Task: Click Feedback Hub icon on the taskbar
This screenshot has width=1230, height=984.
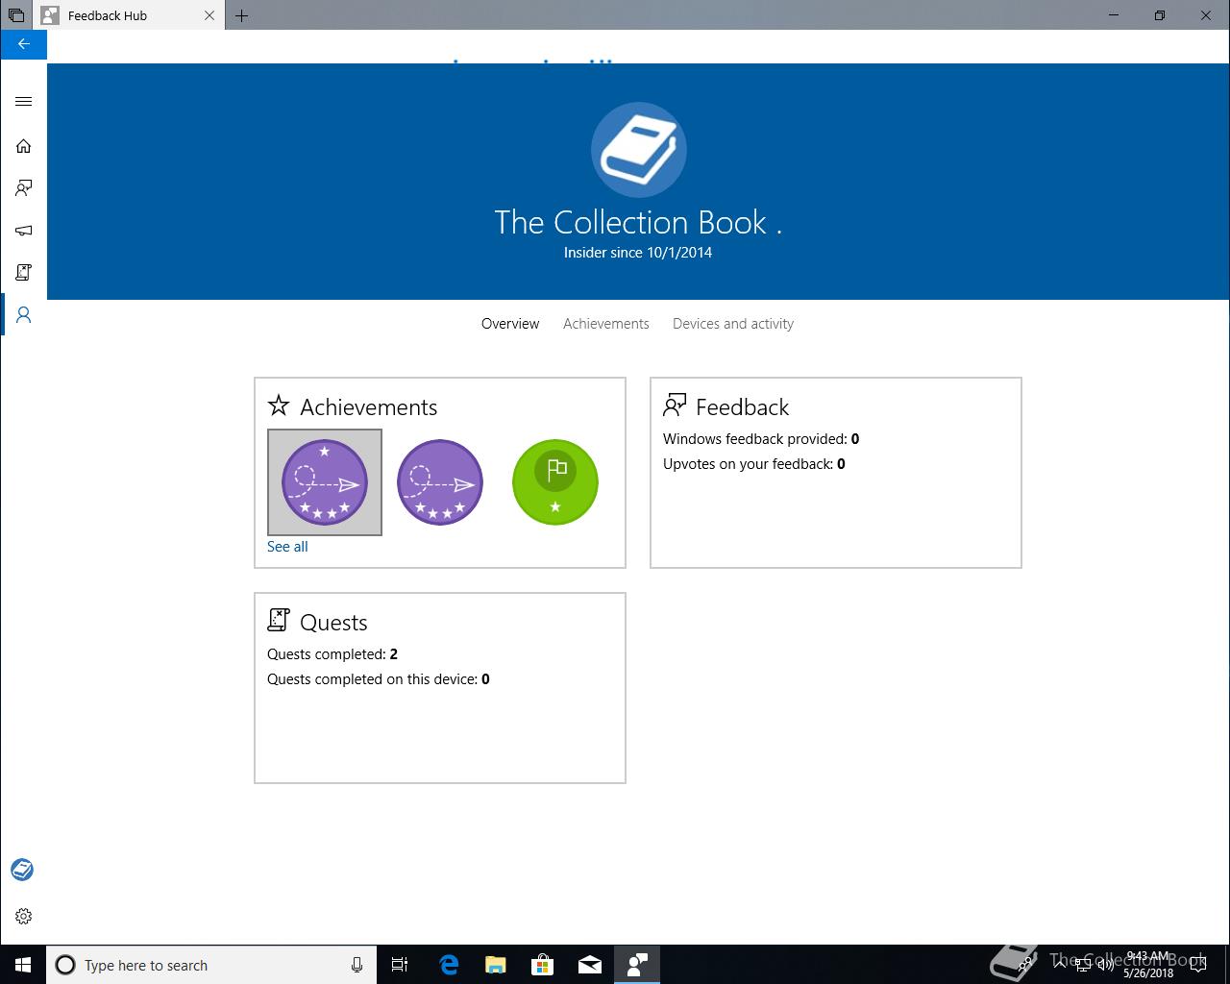Action: tap(637, 965)
